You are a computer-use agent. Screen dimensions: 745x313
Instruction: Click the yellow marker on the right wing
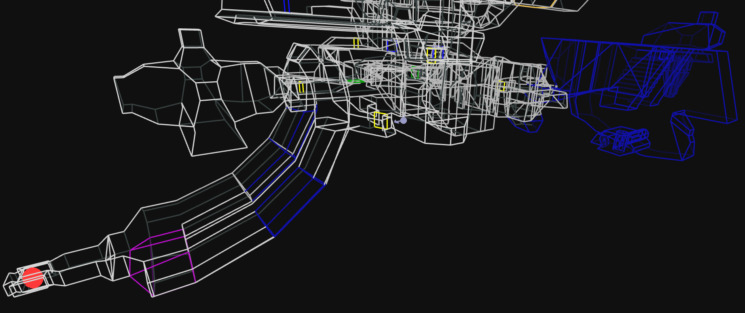[502, 86]
